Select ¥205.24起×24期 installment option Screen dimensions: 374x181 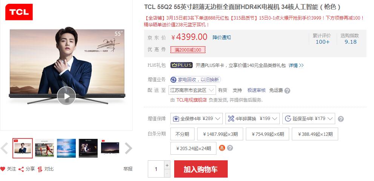(x=193, y=148)
